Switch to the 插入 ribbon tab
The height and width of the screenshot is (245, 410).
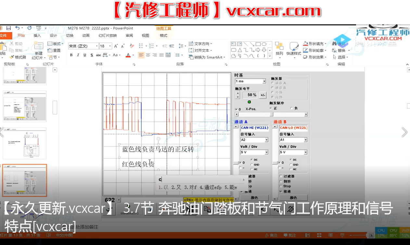coord(38,35)
